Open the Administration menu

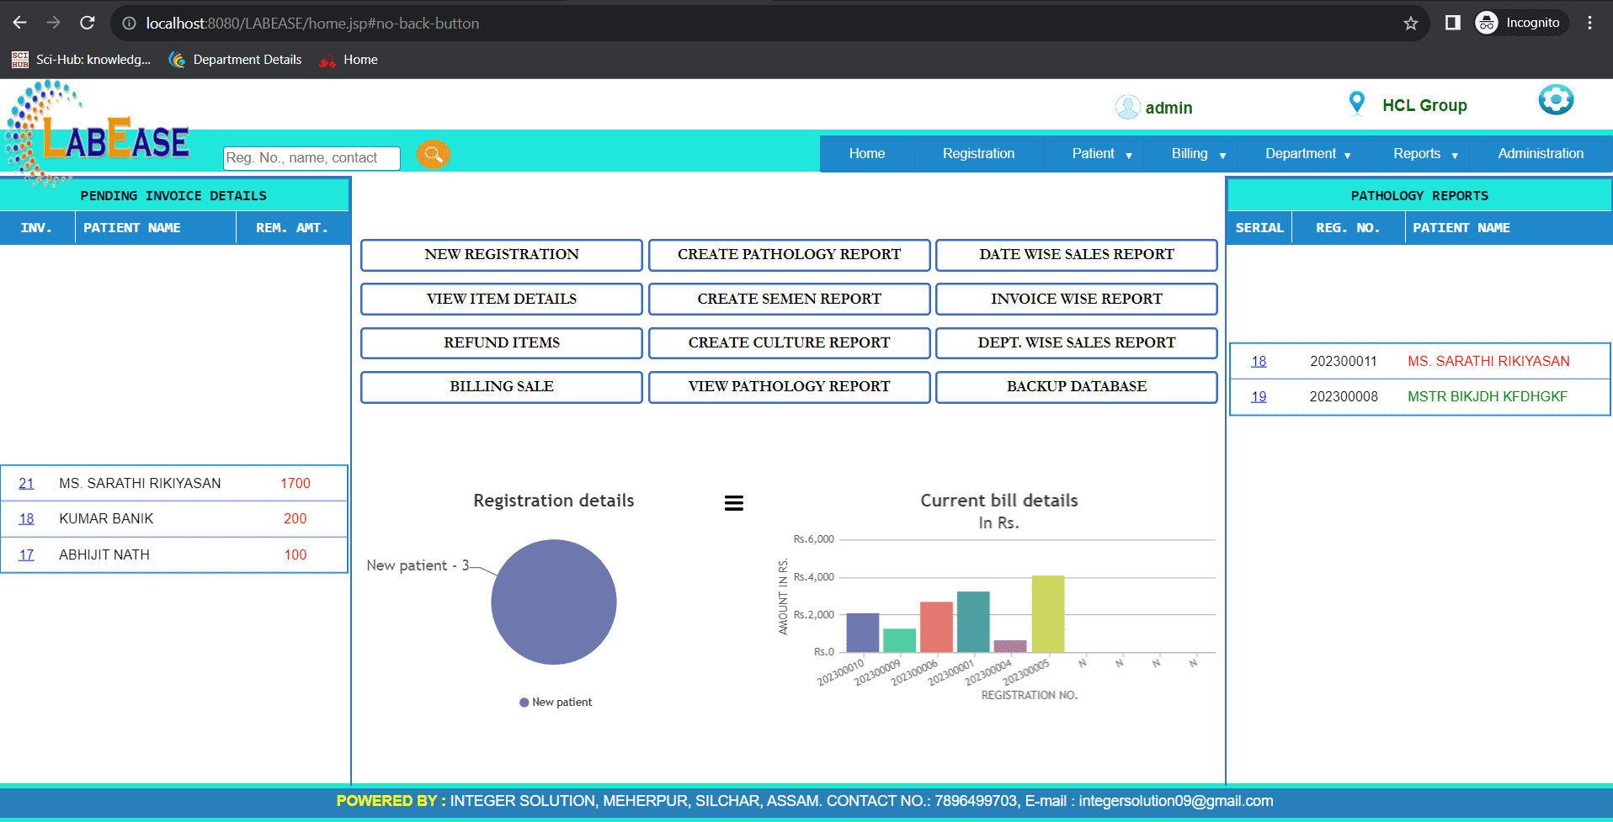tap(1541, 153)
